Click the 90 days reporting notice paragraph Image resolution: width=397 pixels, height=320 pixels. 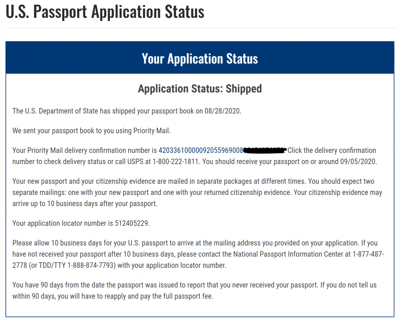click(195, 290)
